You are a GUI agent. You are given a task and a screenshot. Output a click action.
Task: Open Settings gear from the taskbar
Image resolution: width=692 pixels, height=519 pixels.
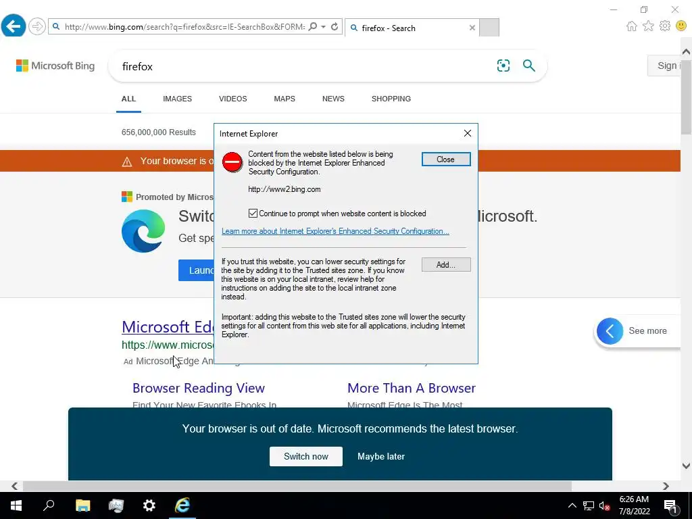149,505
